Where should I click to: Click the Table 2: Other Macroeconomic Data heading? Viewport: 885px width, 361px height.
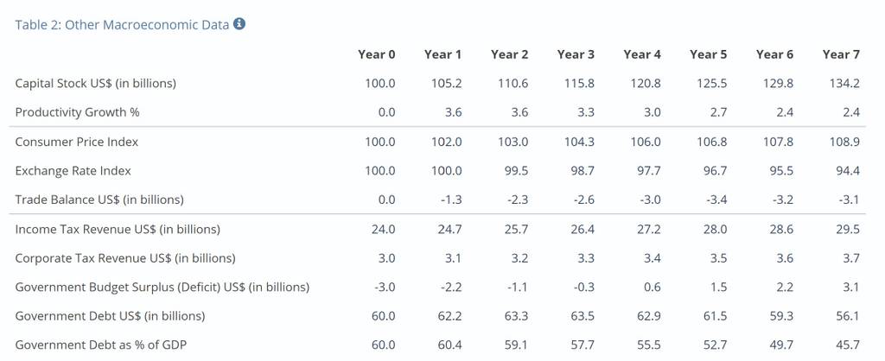pyautogui.click(x=122, y=25)
